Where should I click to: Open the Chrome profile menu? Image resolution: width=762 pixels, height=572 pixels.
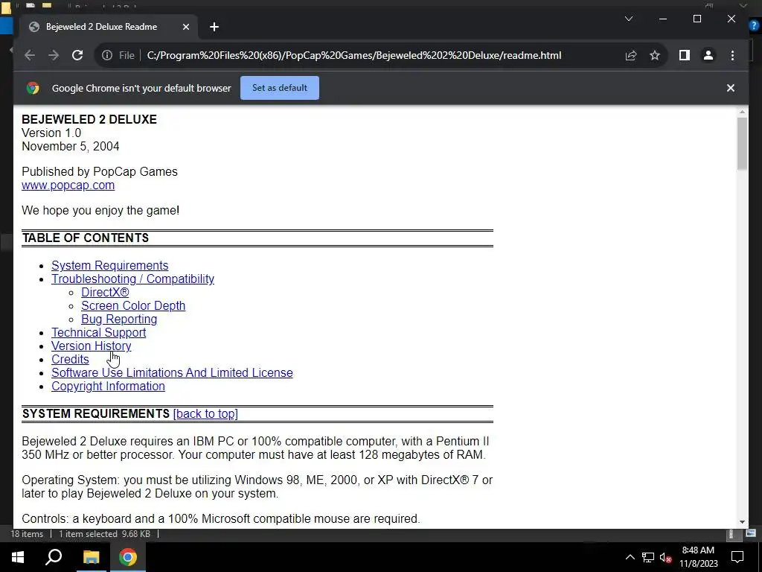[708, 55]
